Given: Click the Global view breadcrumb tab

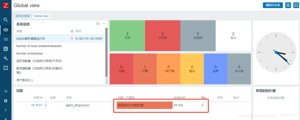Looking at the screenshot, I should point(41,16).
